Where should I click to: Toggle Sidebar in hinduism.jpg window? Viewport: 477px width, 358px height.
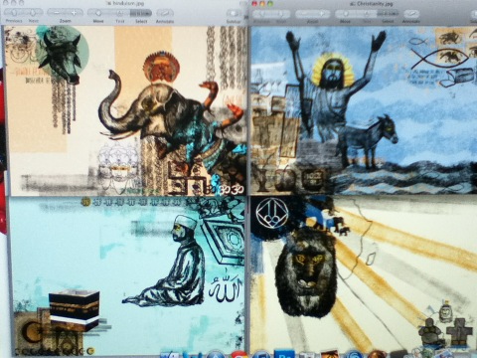pyautogui.click(x=234, y=14)
